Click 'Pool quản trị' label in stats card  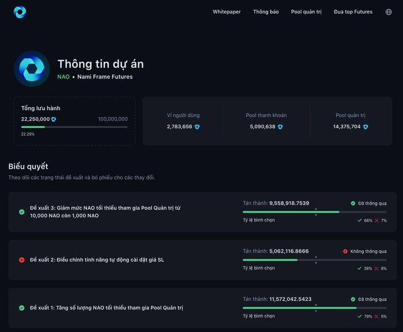point(351,115)
